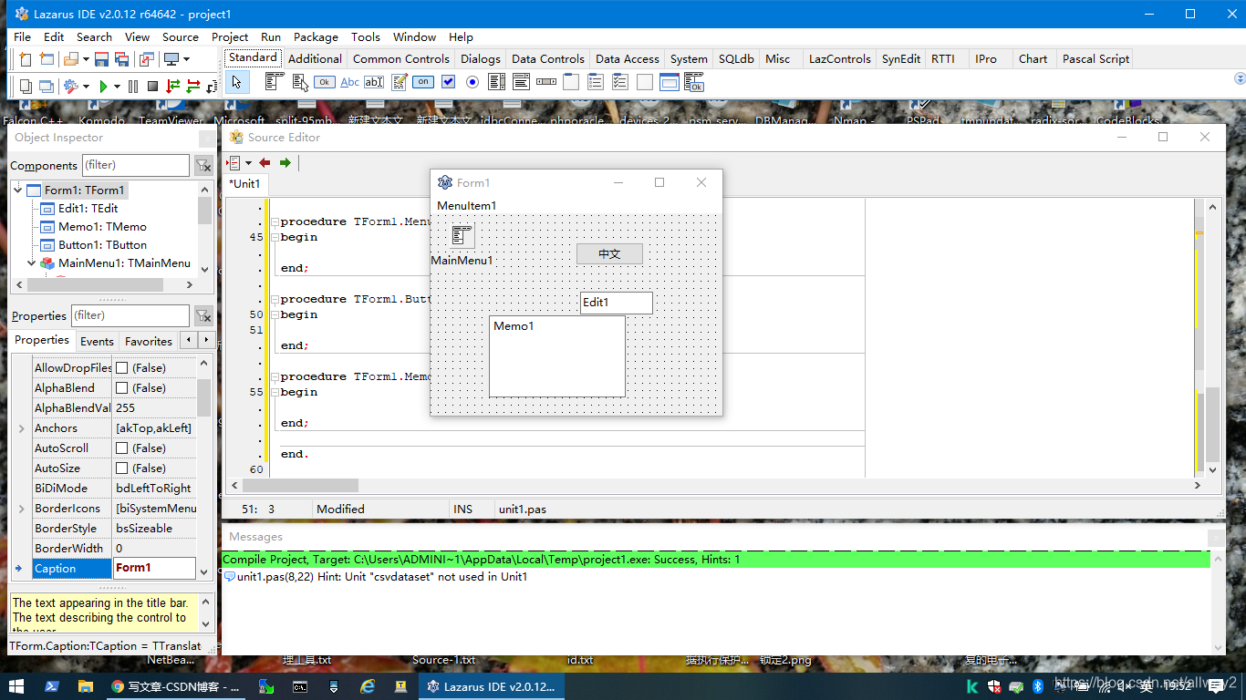
Task: Open the Source Editor jump history dropdown
Action: coord(248,163)
